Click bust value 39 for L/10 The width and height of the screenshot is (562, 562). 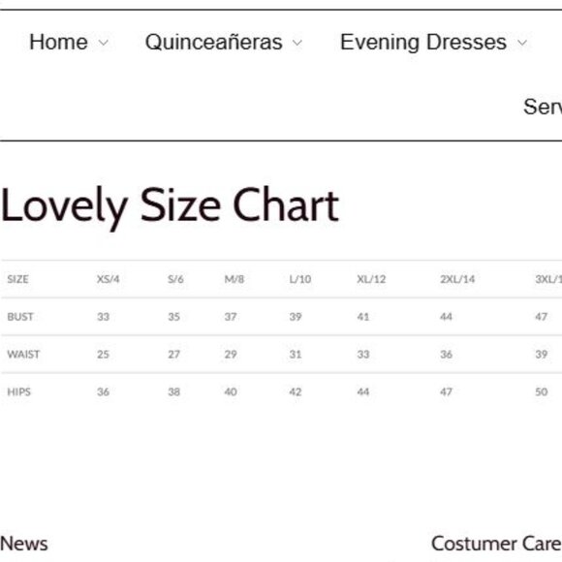[296, 317]
